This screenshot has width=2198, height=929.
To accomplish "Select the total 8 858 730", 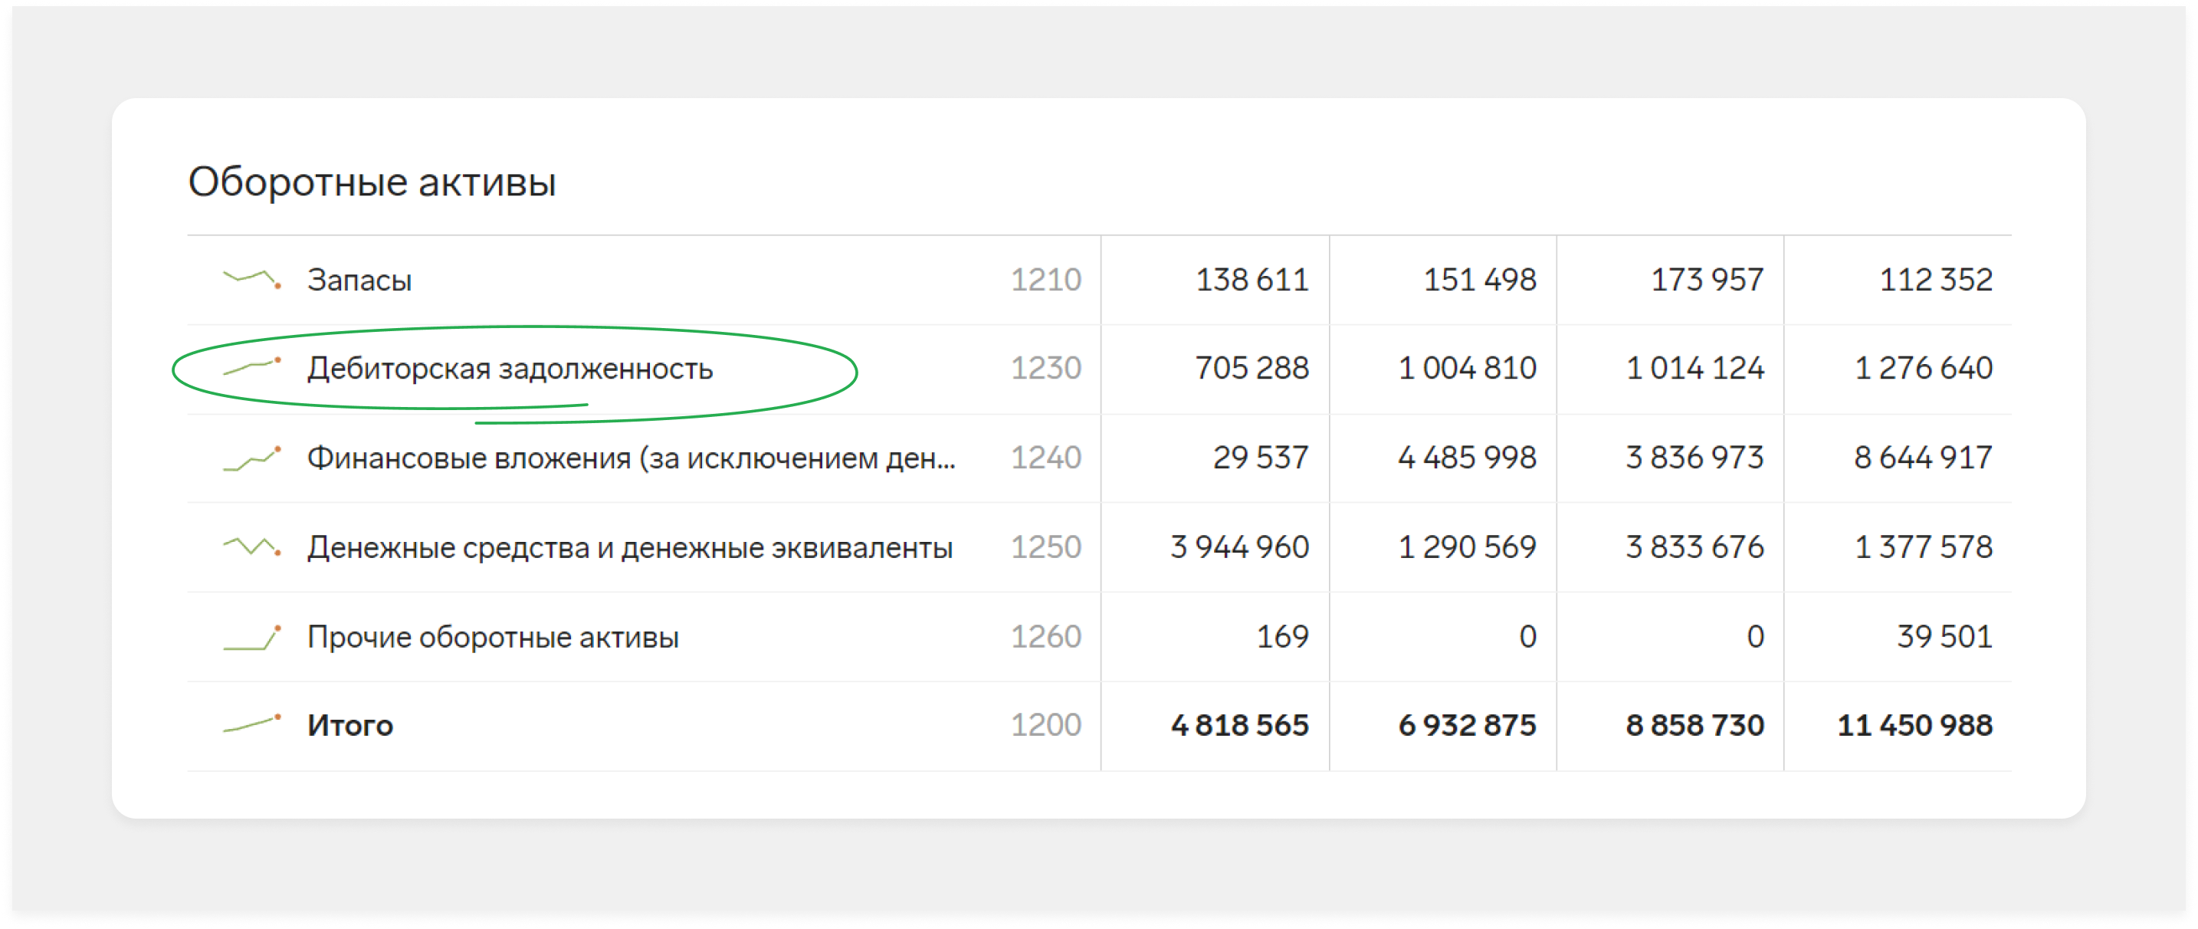I will coord(1694,724).
